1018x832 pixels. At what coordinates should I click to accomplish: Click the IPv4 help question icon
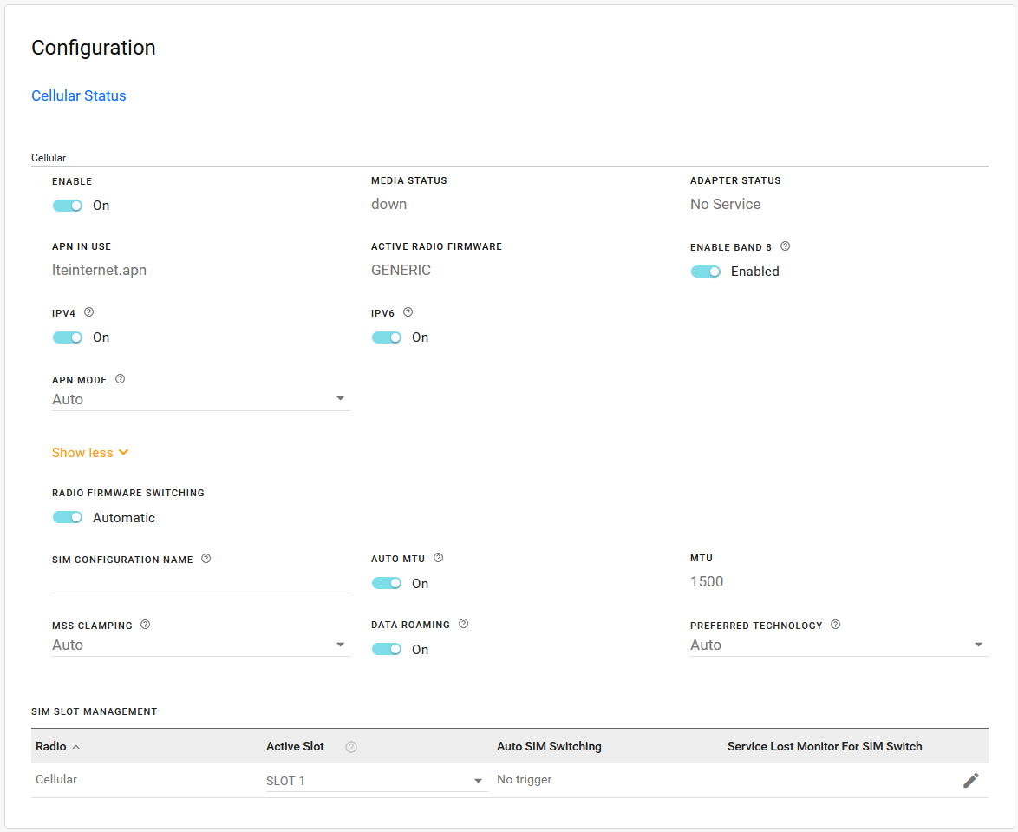pyautogui.click(x=88, y=312)
